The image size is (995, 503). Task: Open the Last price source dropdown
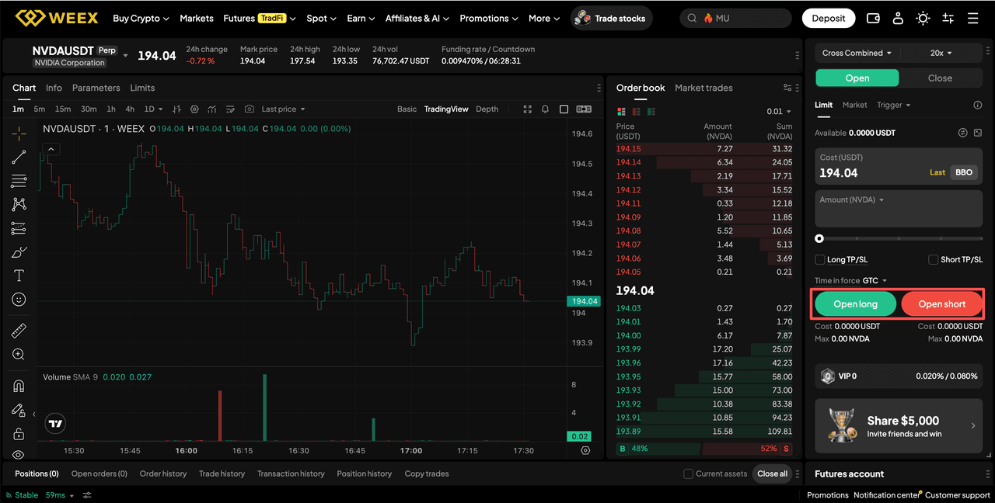[283, 109]
